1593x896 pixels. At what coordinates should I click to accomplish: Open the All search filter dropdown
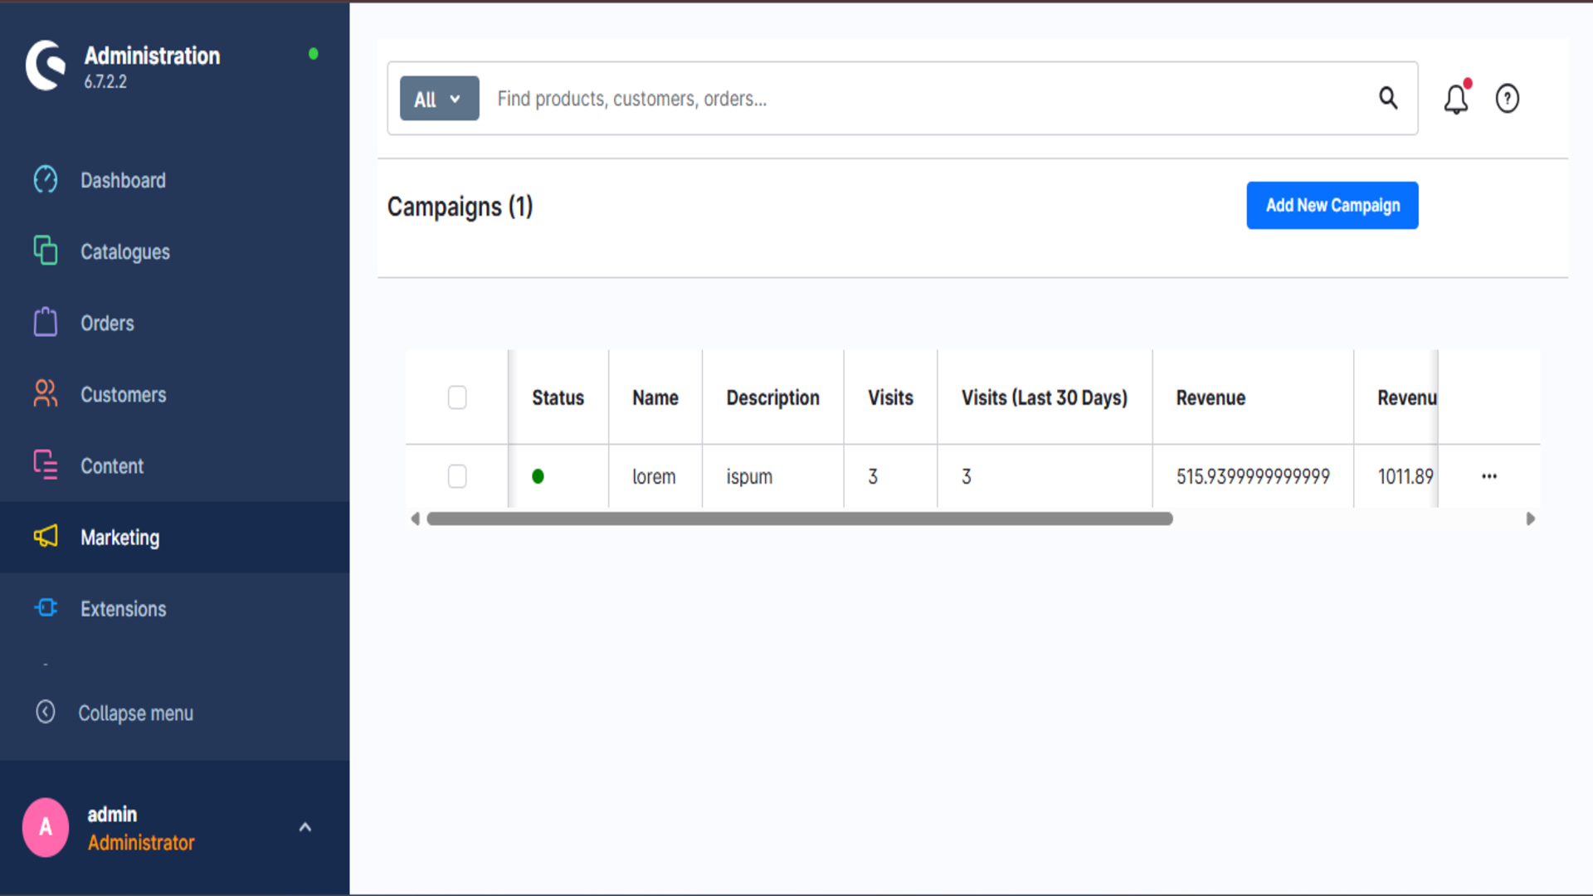[439, 99]
